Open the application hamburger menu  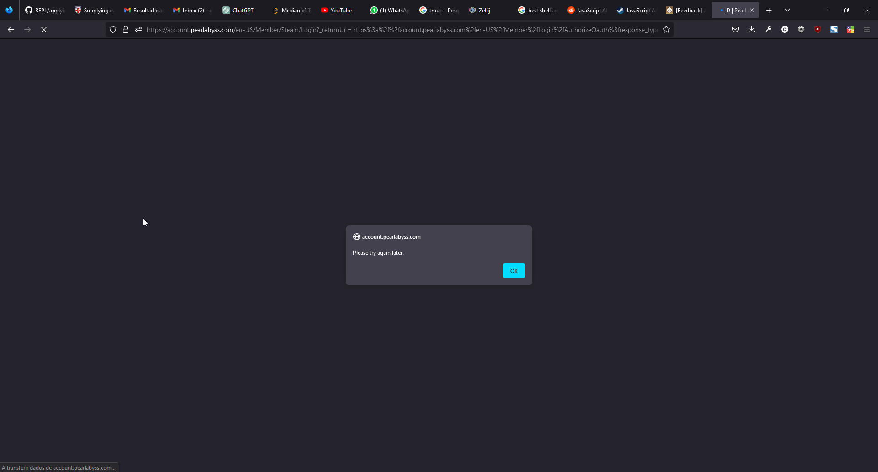[x=867, y=29]
